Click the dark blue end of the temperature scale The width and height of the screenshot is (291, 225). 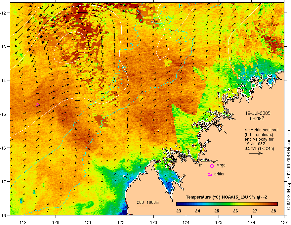178,204
